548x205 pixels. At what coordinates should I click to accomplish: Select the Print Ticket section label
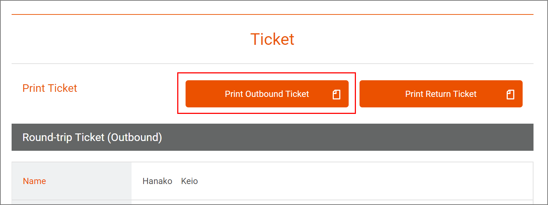pyautogui.click(x=50, y=88)
